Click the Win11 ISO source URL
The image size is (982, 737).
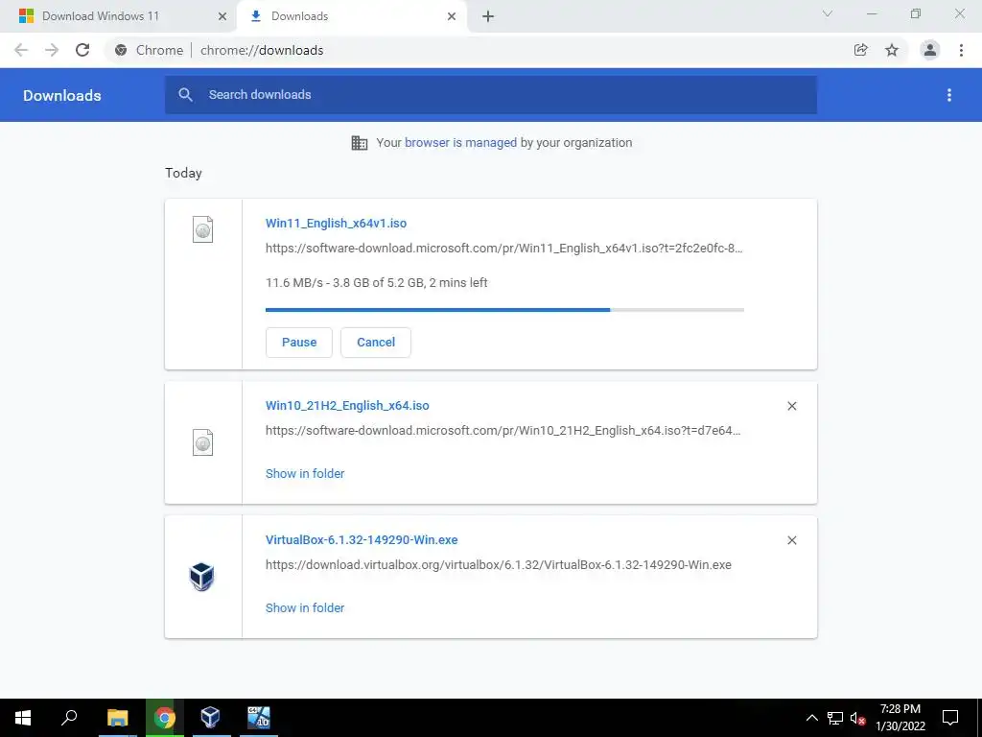[504, 249]
